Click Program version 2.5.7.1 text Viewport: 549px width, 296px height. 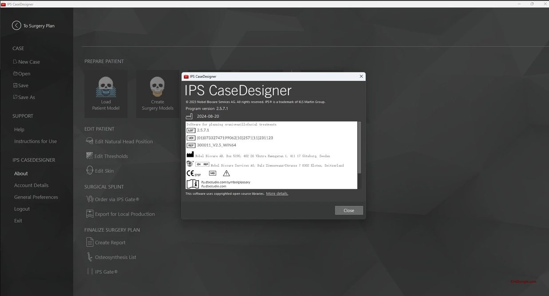pyautogui.click(x=207, y=108)
